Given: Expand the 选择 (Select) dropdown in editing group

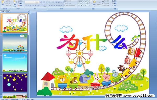Looking at the screenshot, I should (115, 5).
